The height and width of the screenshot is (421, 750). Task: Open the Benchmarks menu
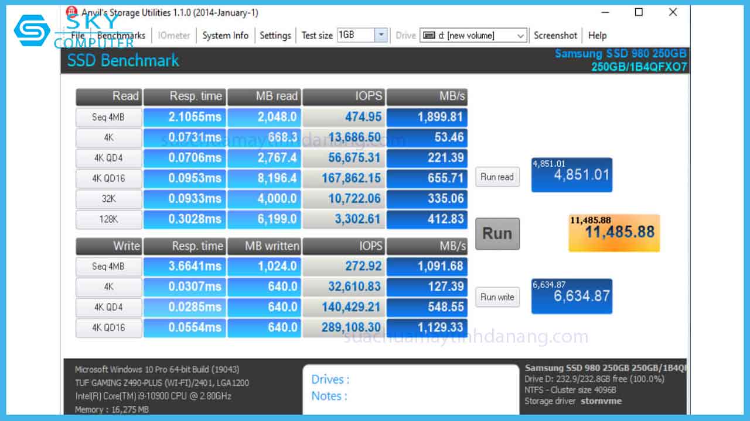121,35
